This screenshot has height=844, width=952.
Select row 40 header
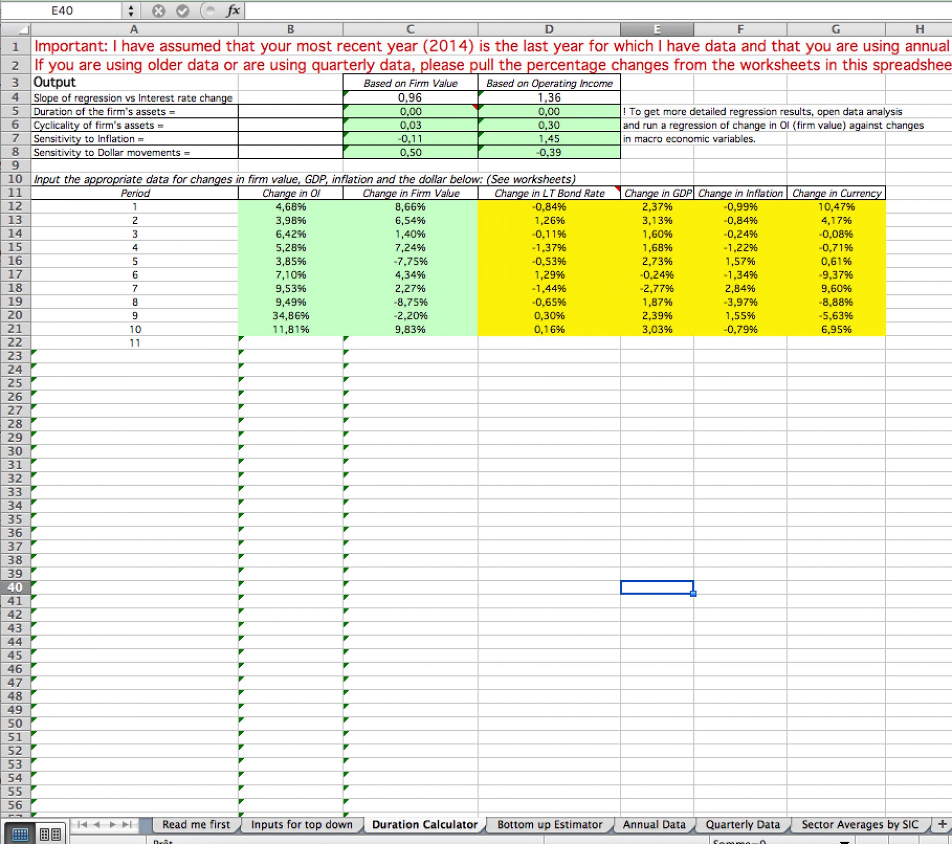(x=15, y=588)
